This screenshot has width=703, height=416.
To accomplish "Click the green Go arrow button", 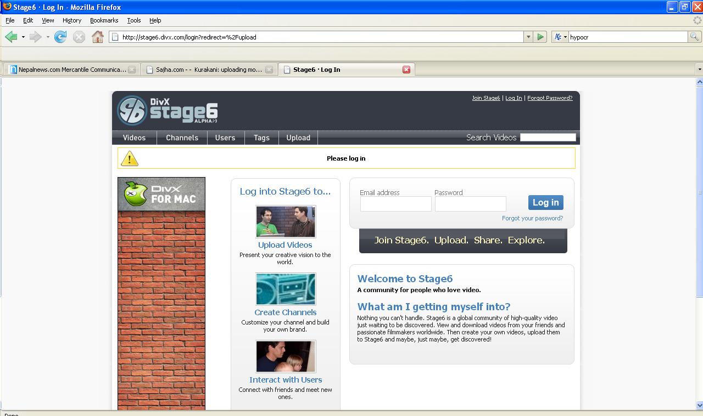I will coord(540,37).
